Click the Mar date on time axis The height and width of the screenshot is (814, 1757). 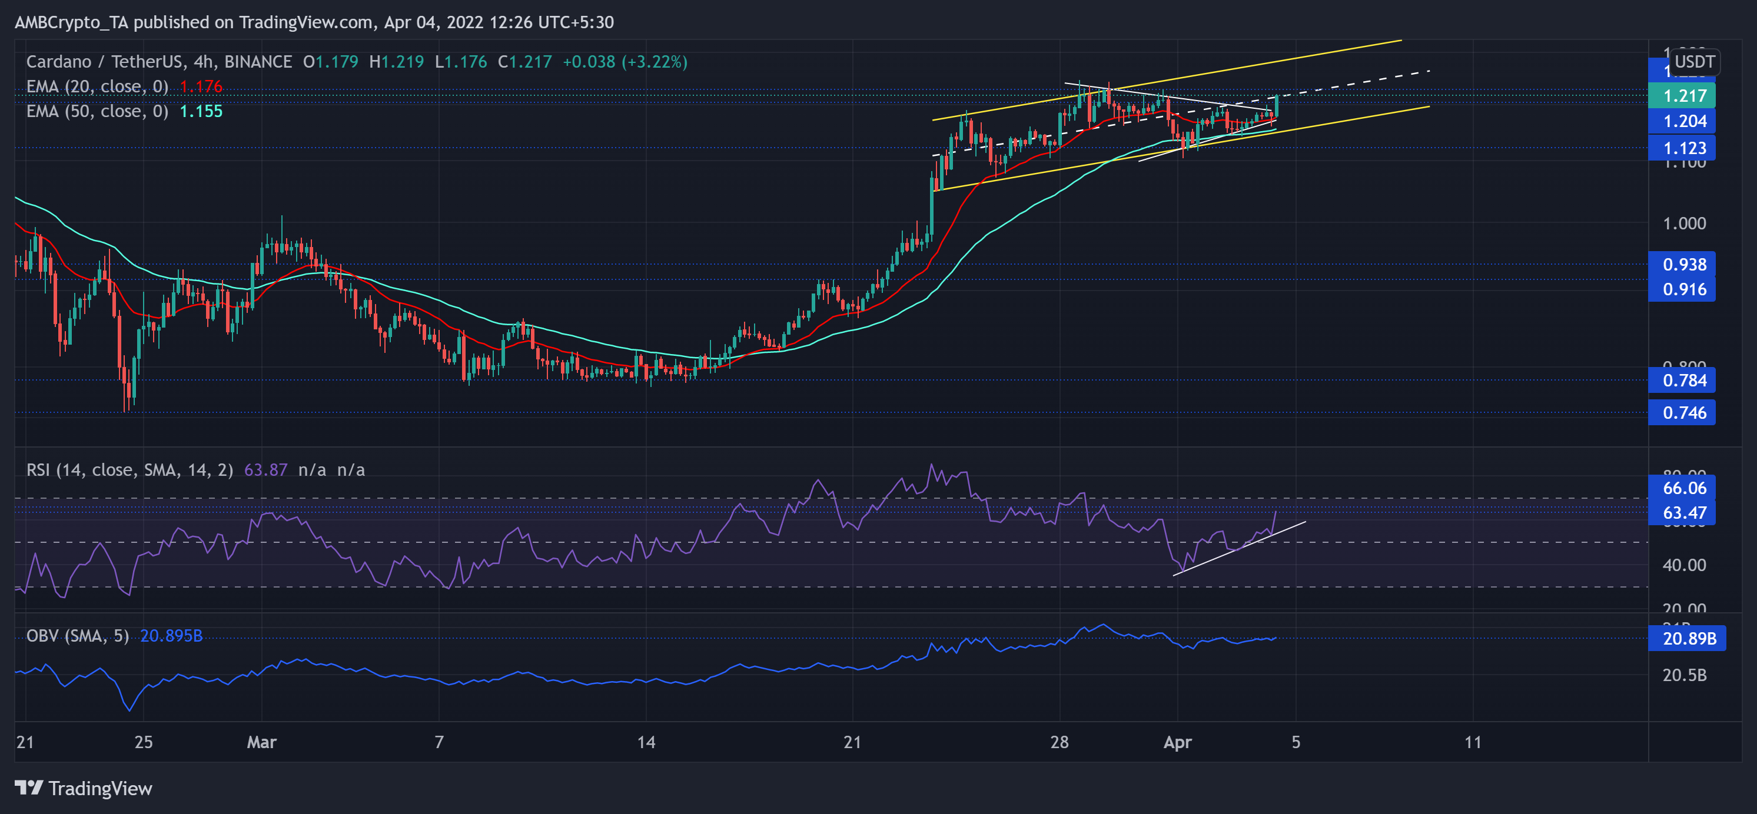[261, 742]
